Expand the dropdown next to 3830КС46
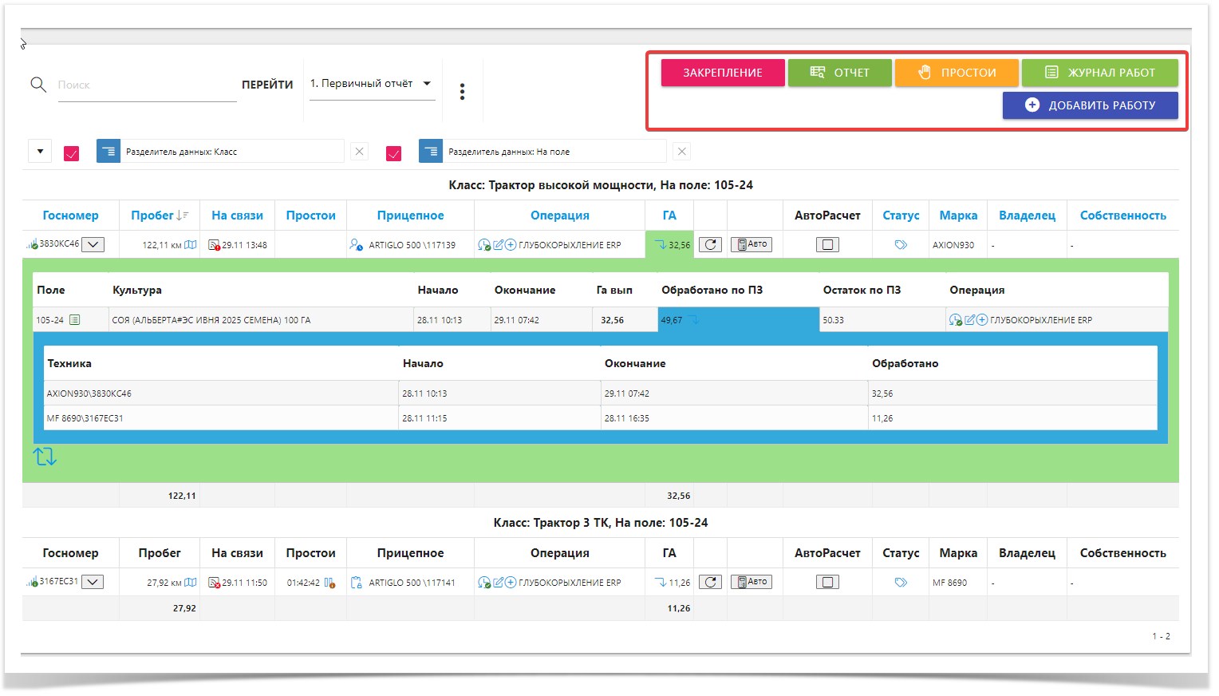 click(93, 245)
